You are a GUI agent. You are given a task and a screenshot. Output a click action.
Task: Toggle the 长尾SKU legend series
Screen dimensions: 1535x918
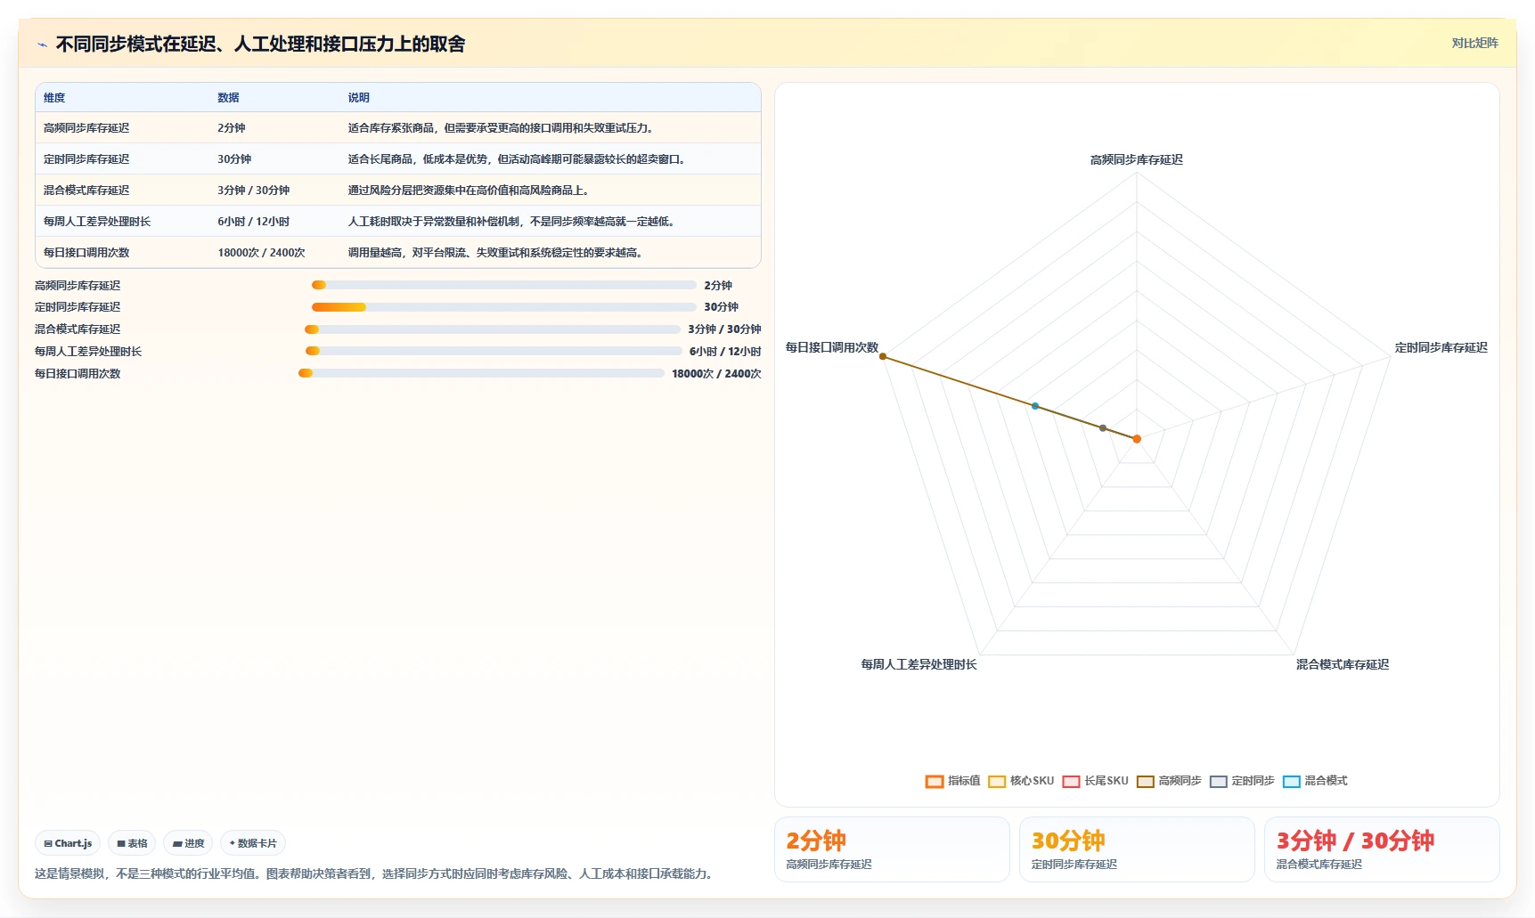click(1095, 781)
